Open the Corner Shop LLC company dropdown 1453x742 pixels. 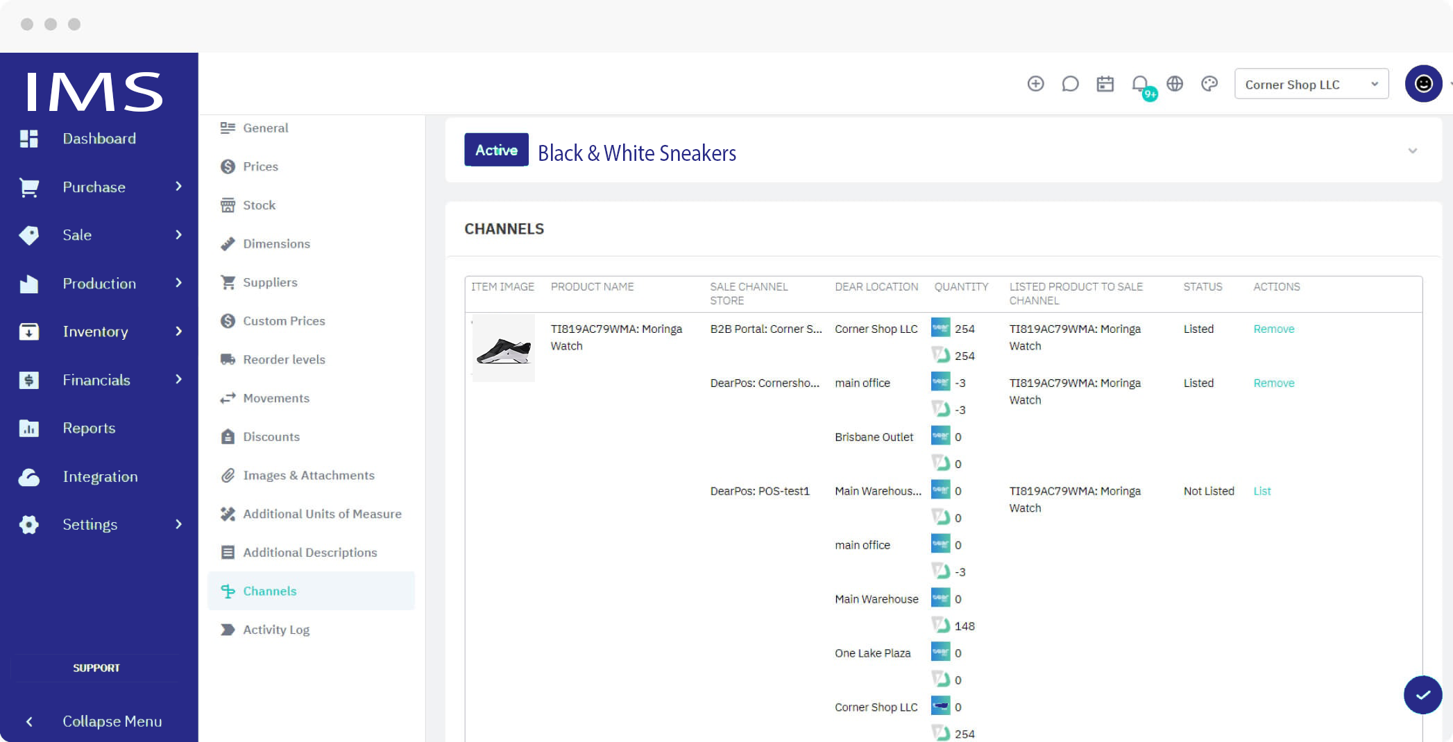[x=1311, y=84]
